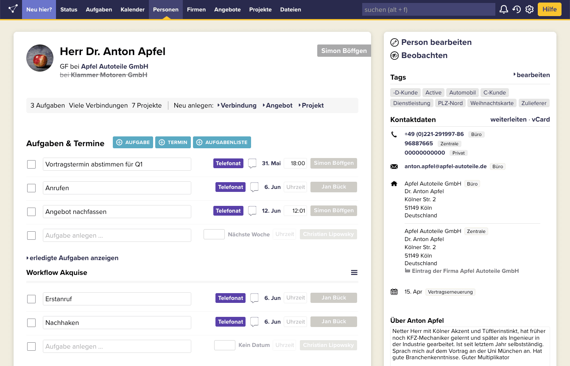Viewport: 570px width, 366px height.
Task: Click the pencil icon next to Person bearbeiten
Action: [394, 42]
